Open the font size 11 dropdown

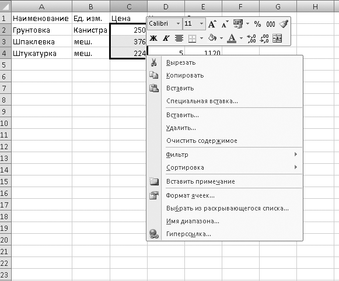201,23
